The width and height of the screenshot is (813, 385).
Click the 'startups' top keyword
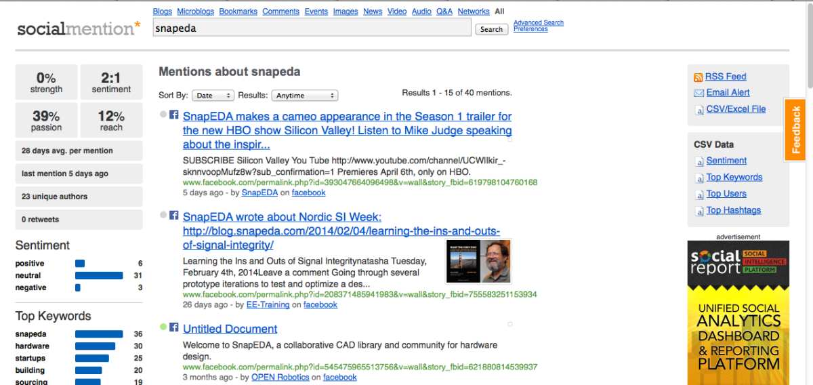pos(30,359)
